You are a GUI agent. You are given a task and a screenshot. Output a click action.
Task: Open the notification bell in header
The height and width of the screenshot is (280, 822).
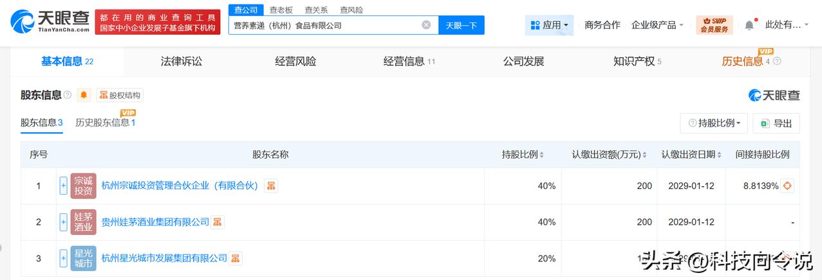pyautogui.click(x=749, y=25)
